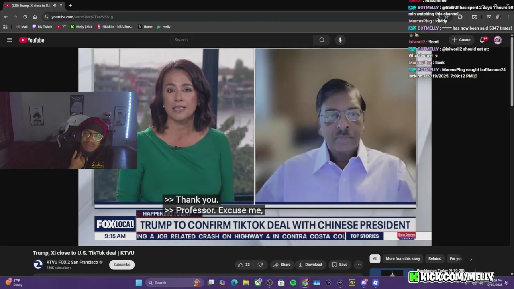The width and height of the screenshot is (514, 289).
Task: Select the For you filter chip
Action: click(x=456, y=259)
